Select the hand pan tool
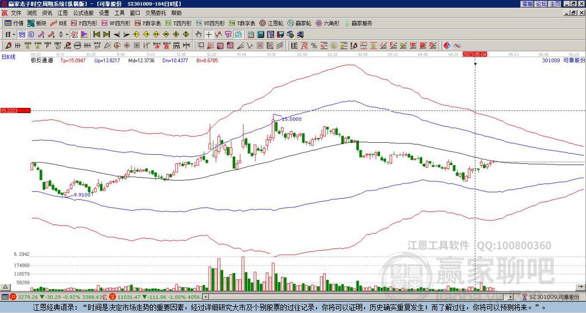Viewport: 586px width, 313px height. tap(198, 34)
